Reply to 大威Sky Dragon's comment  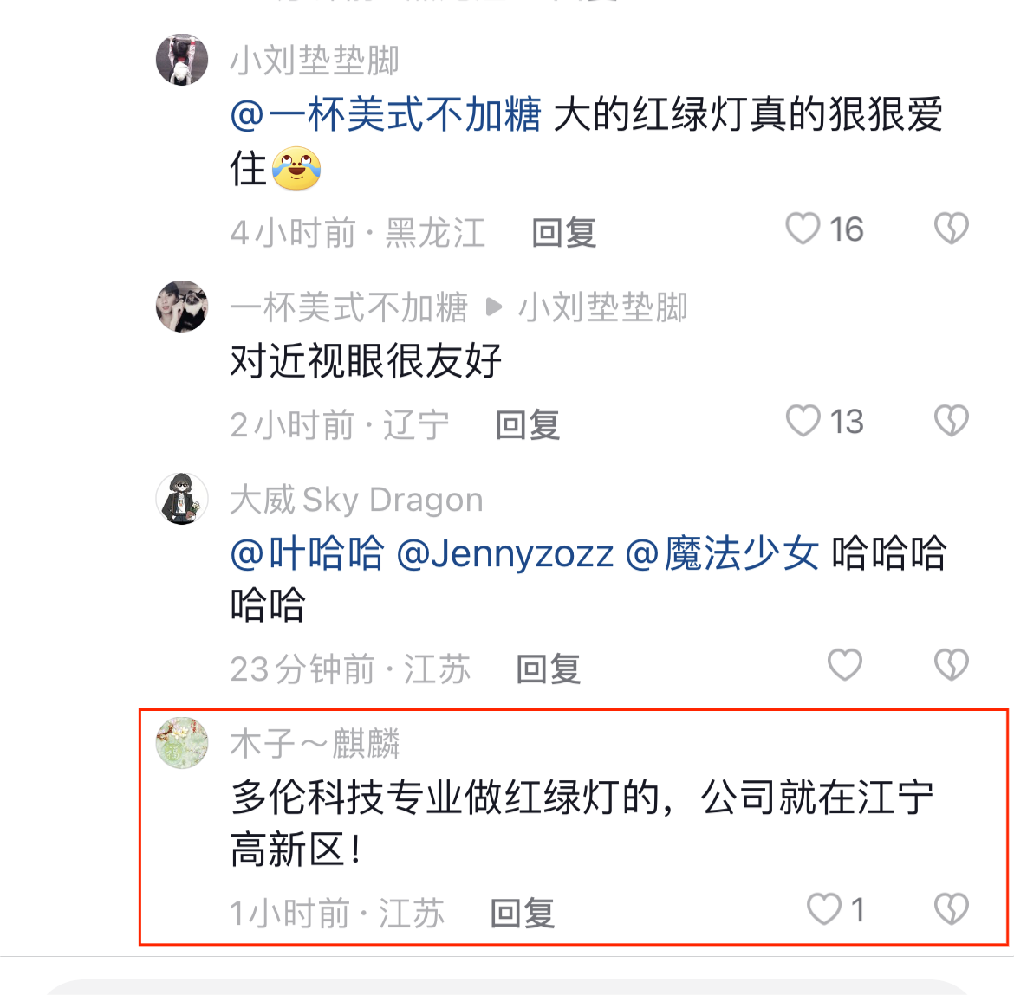548,669
